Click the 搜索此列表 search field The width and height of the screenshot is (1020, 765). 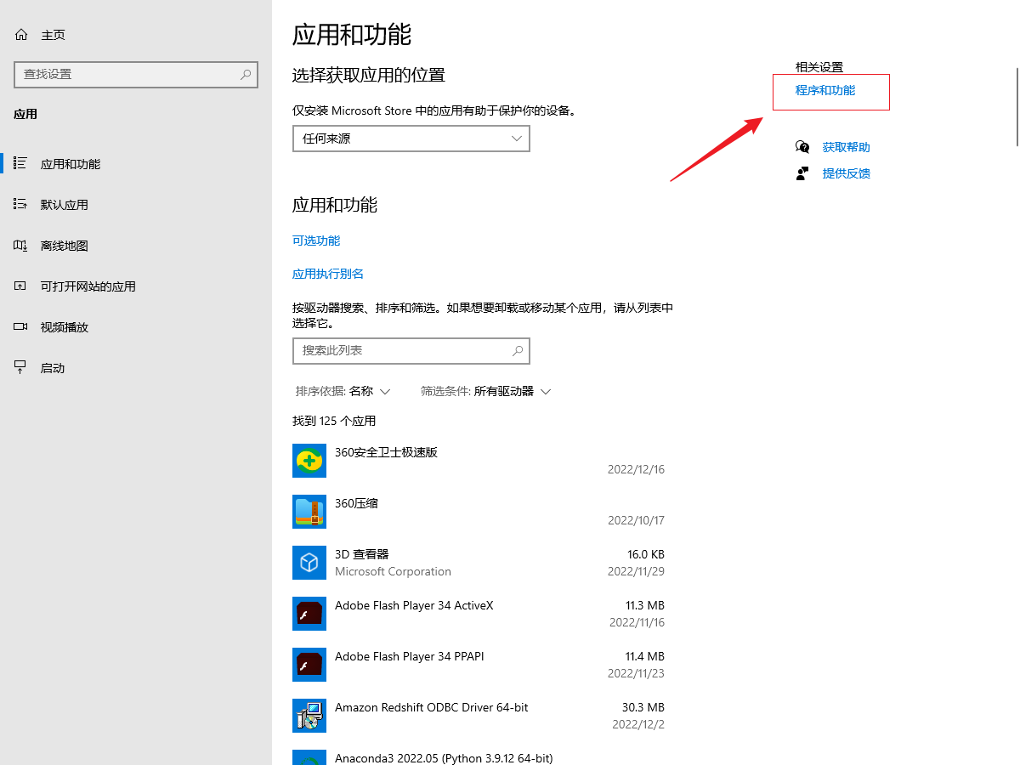(411, 350)
